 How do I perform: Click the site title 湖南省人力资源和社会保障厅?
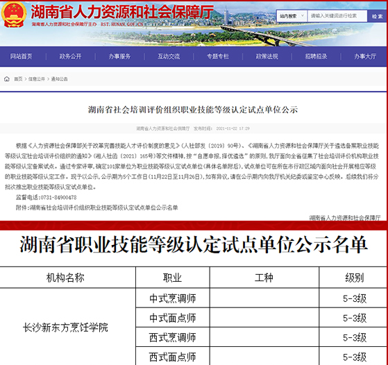tap(122, 12)
